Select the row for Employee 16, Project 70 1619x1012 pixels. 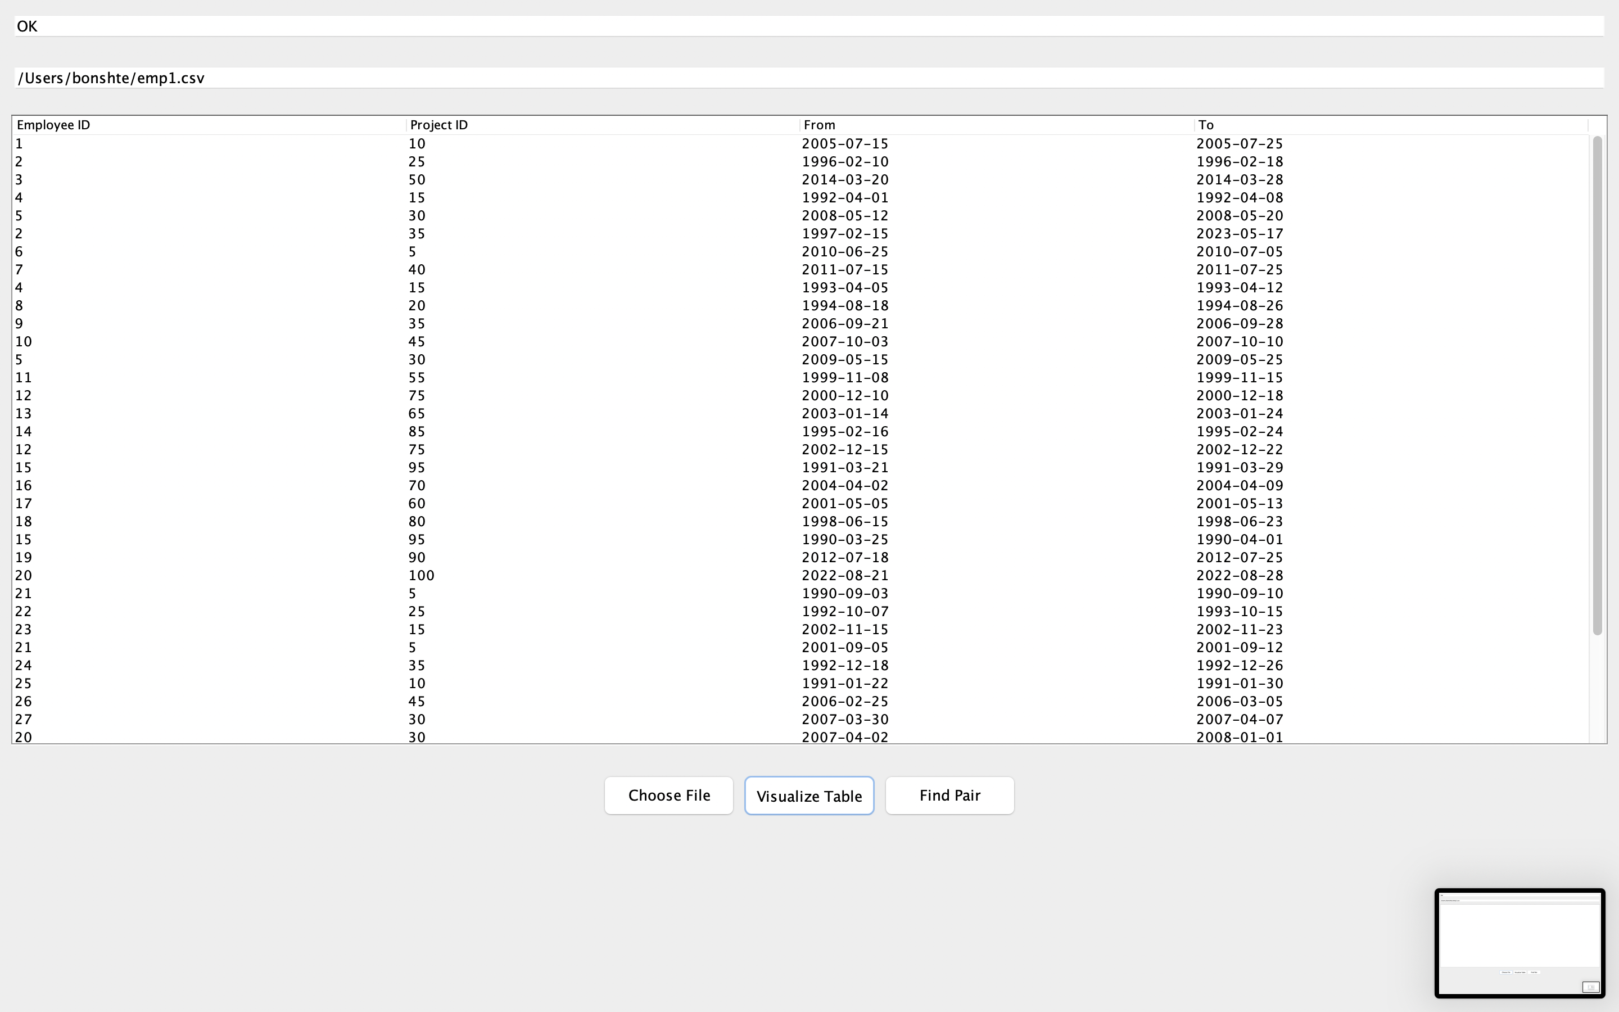click(x=401, y=485)
